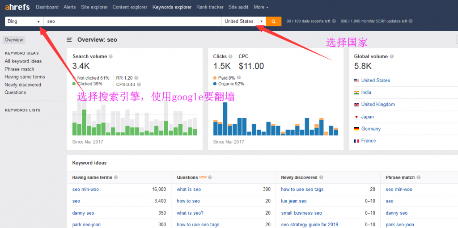Open Content explorer

pos(130,7)
